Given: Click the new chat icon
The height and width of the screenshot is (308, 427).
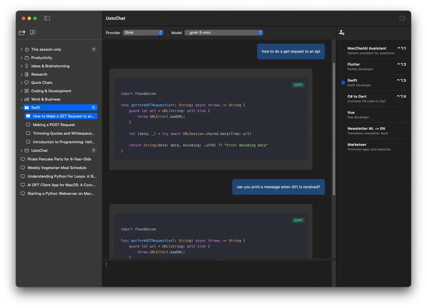Looking at the screenshot, I should pos(33,33).
